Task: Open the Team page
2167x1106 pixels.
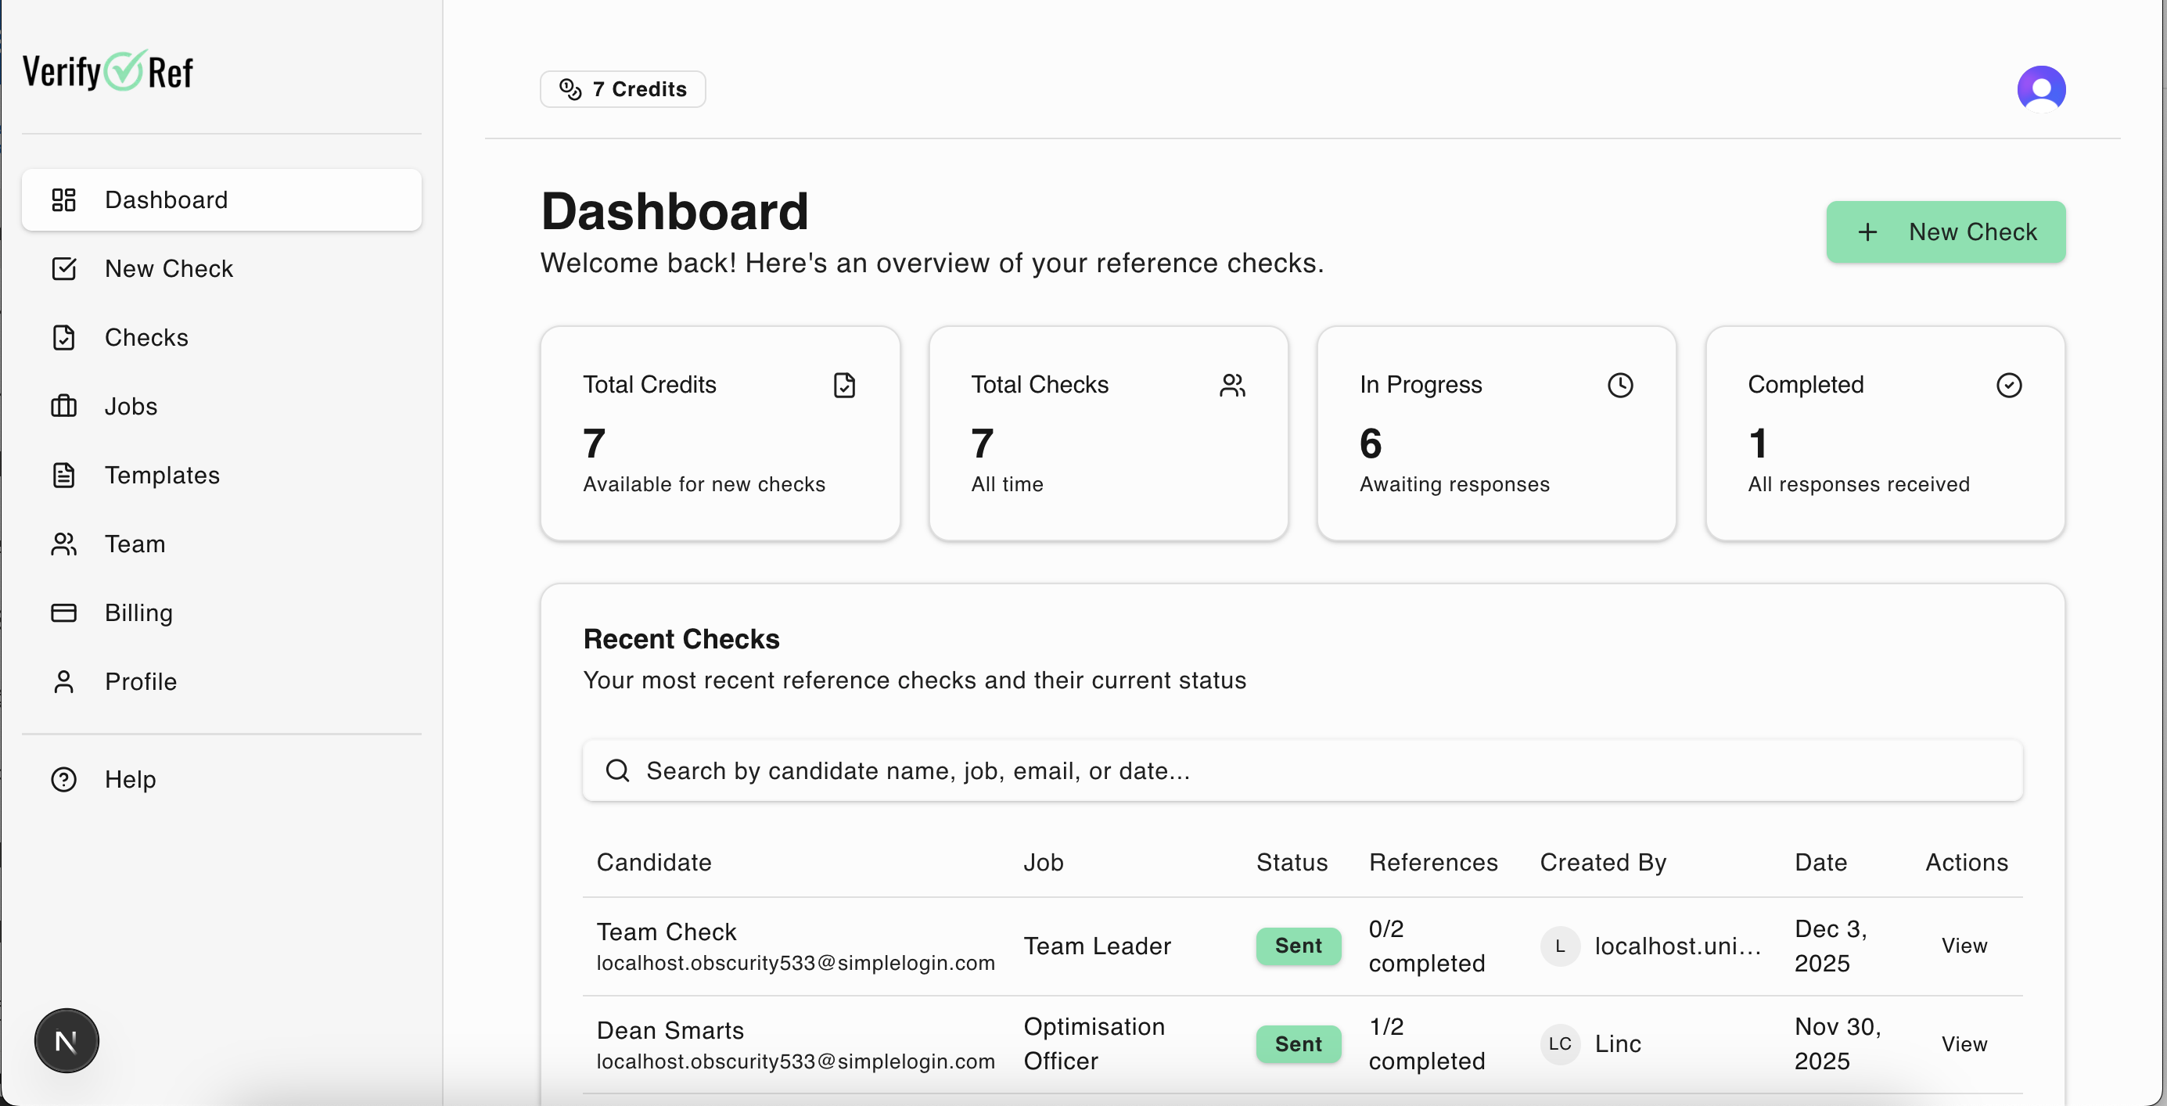Action: point(135,544)
